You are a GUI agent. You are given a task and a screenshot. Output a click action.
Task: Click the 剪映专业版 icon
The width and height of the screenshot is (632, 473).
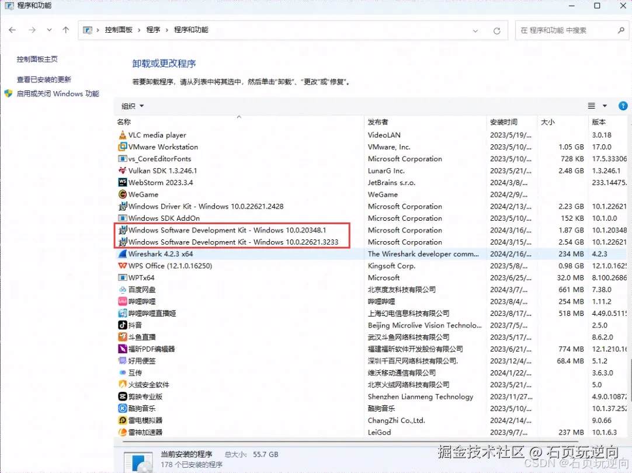pyautogui.click(x=123, y=397)
